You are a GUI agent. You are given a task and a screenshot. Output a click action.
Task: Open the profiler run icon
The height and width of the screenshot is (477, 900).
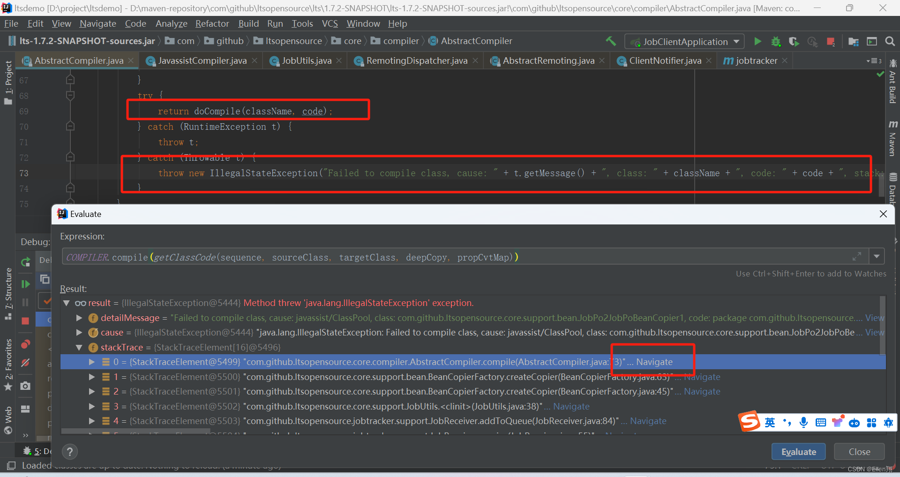(x=812, y=41)
